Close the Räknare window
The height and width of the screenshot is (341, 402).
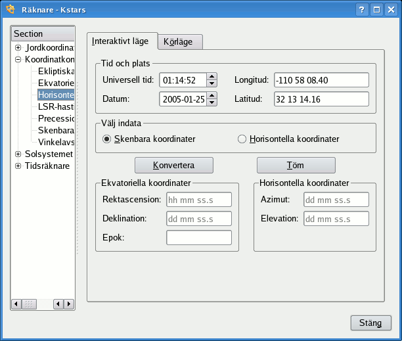391,10
